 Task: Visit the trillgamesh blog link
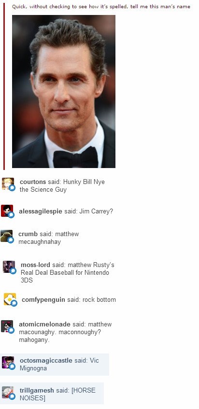pos(37,391)
